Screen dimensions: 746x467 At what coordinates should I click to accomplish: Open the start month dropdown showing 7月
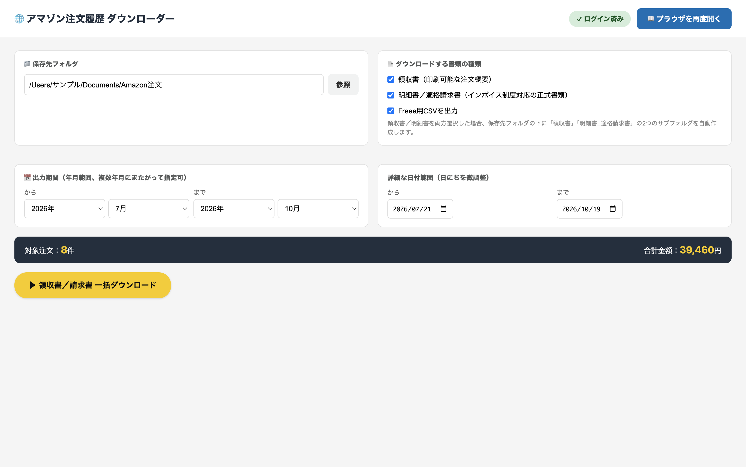(x=149, y=209)
